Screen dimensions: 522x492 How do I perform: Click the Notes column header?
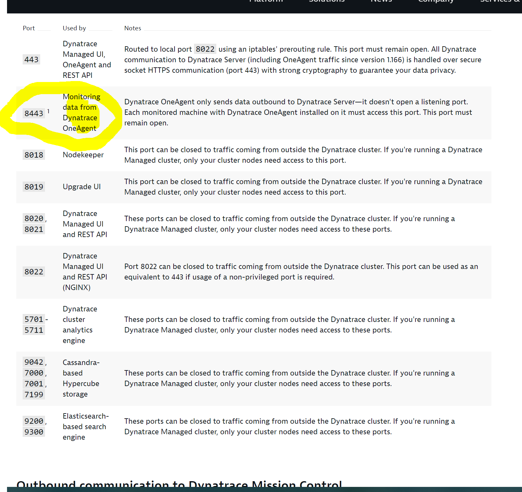pyautogui.click(x=133, y=28)
